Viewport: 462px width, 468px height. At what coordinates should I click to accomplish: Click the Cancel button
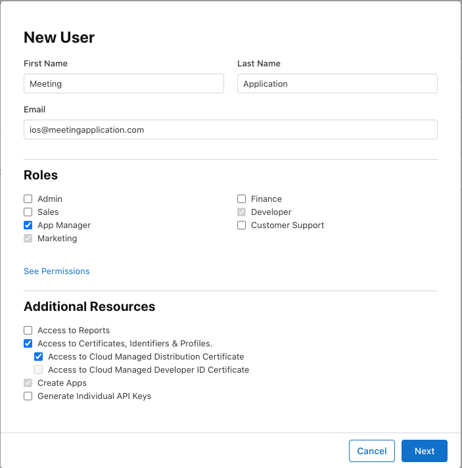coord(371,451)
